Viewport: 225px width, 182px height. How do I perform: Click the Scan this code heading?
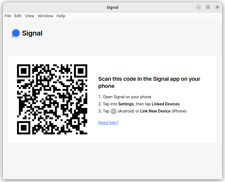pyautogui.click(x=149, y=82)
